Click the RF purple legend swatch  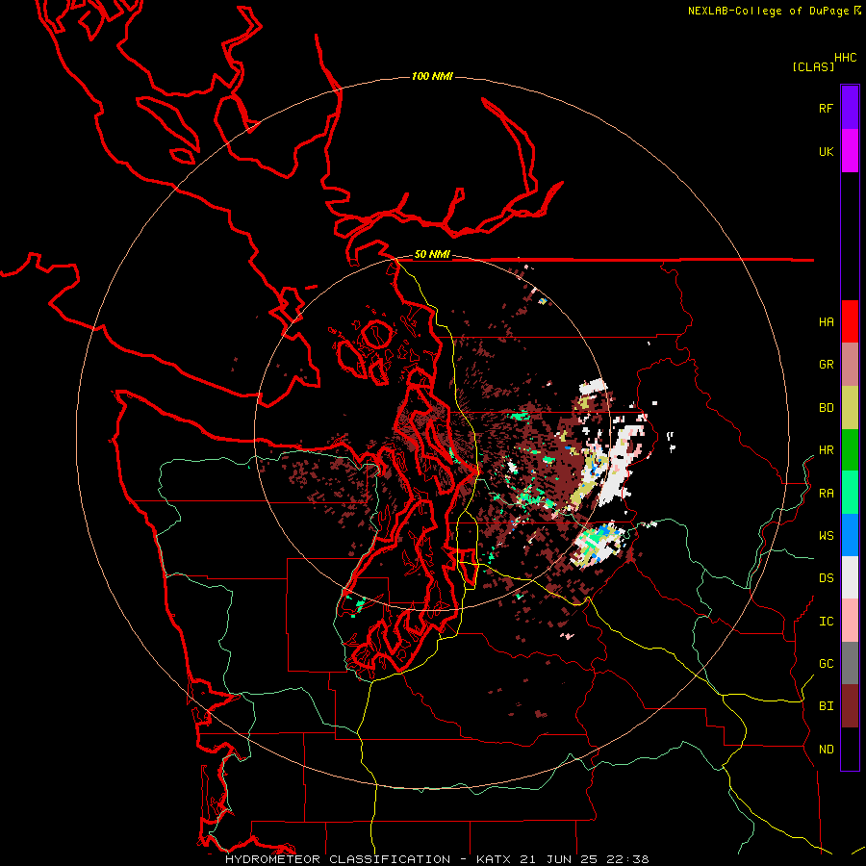click(x=850, y=108)
